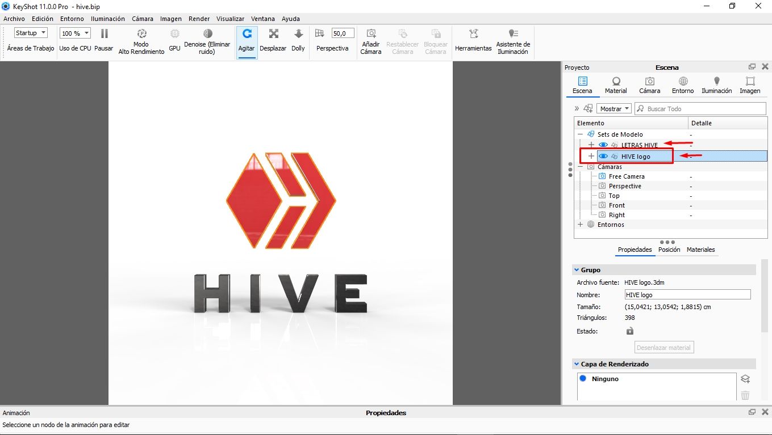772x435 pixels.
Task: Click the Front camera icon
Action: point(602,205)
